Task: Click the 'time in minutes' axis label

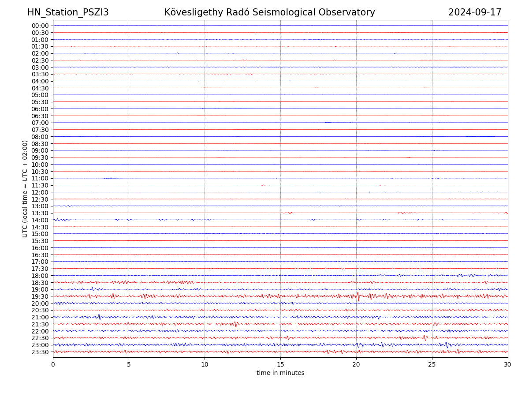Action: (x=280, y=373)
